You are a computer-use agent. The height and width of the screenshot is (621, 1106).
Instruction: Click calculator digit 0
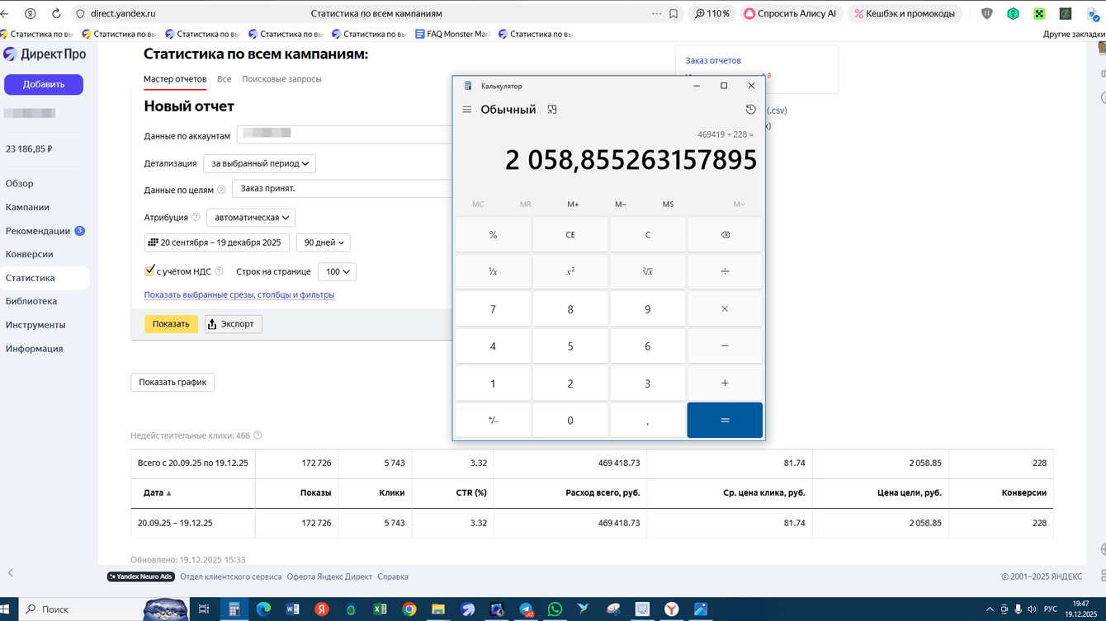click(570, 421)
